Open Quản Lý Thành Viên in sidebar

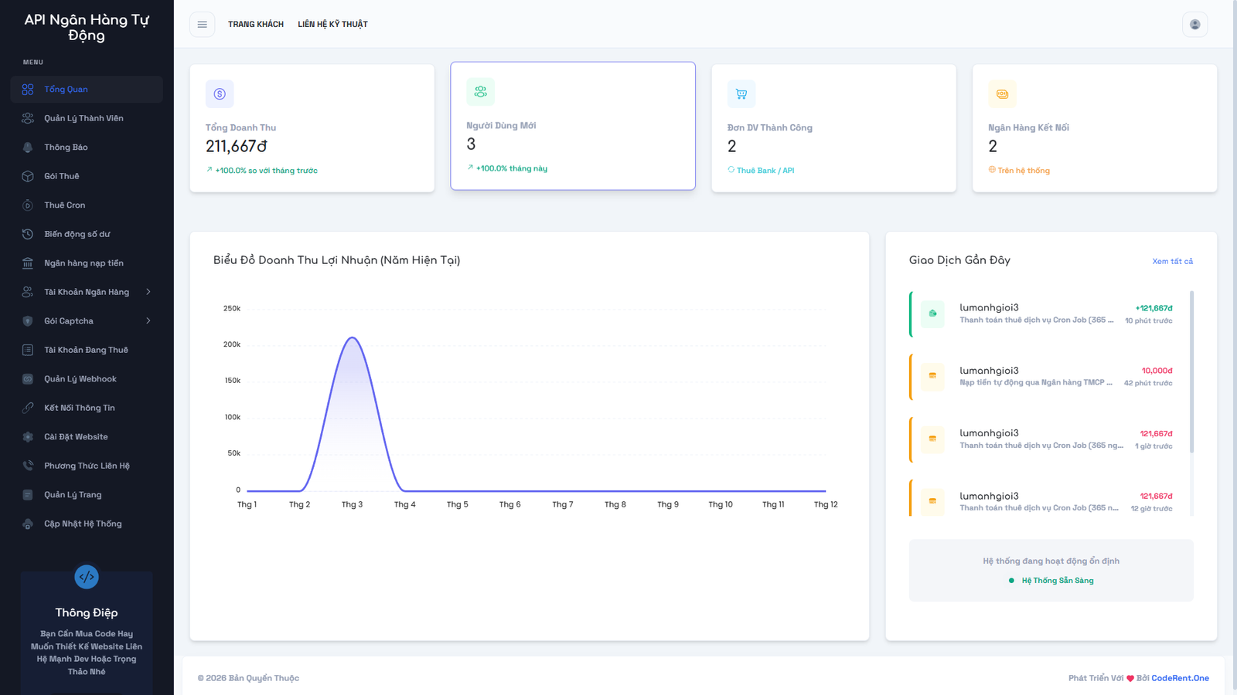(x=83, y=118)
